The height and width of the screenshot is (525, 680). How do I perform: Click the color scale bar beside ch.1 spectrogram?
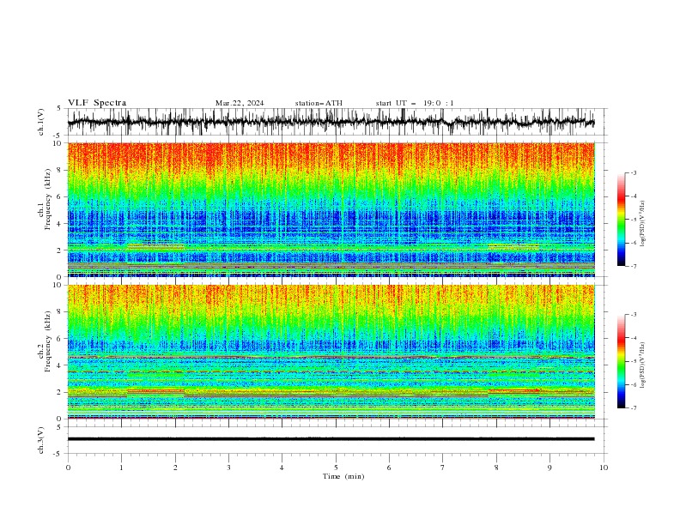[x=621, y=220]
